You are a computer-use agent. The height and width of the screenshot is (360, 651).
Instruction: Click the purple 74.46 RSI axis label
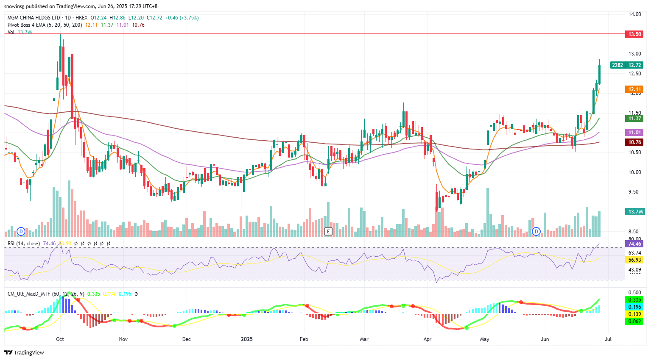634,244
